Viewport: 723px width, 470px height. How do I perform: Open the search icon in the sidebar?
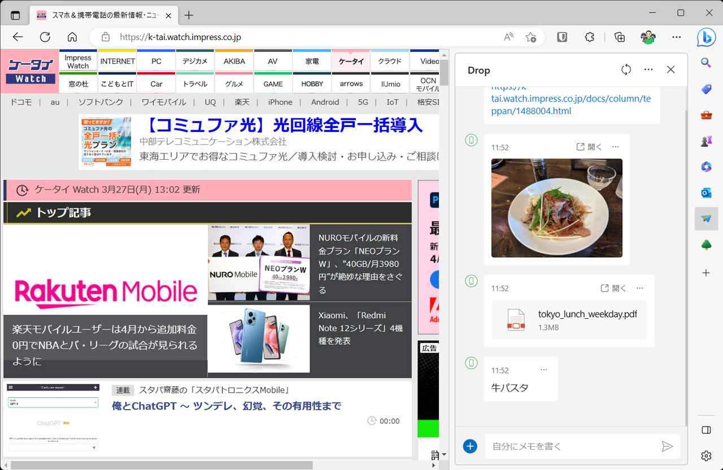click(x=706, y=63)
